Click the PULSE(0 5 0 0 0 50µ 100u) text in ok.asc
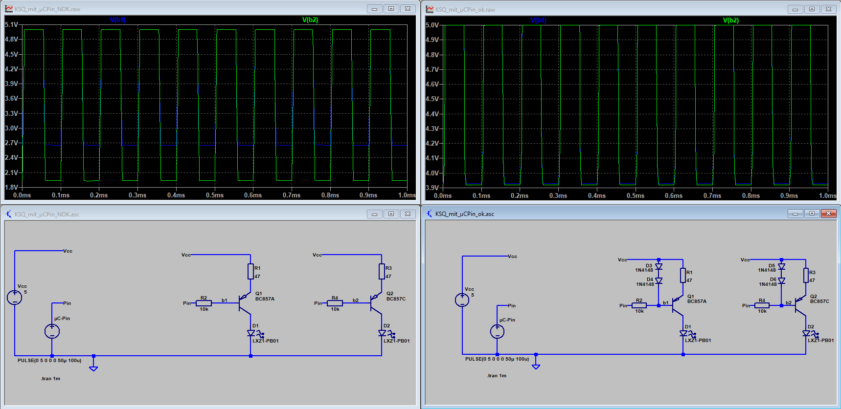 pyautogui.click(x=497, y=359)
